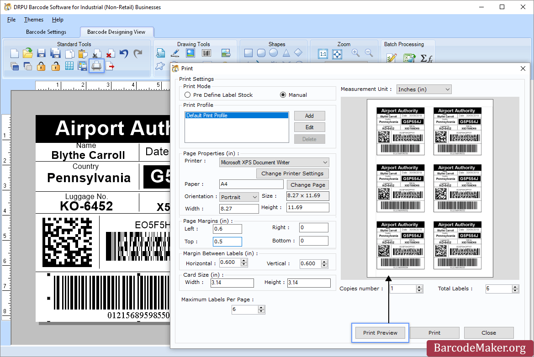Open the Themes menu
The width and height of the screenshot is (534, 357).
click(34, 20)
